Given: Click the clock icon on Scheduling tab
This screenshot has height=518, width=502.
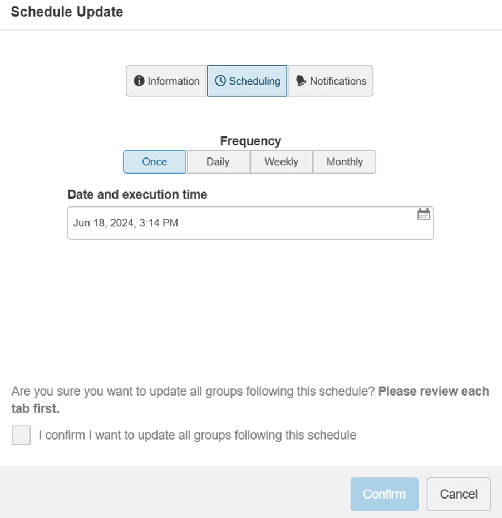Looking at the screenshot, I should pyautogui.click(x=220, y=81).
